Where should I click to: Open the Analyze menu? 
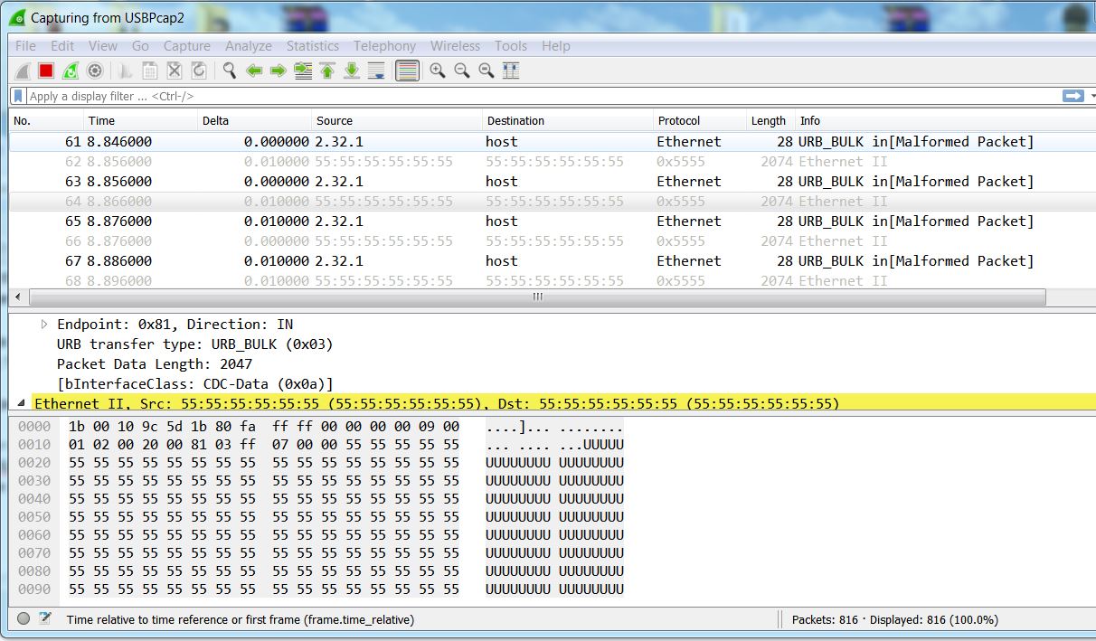pyautogui.click(x=248, y=46)
